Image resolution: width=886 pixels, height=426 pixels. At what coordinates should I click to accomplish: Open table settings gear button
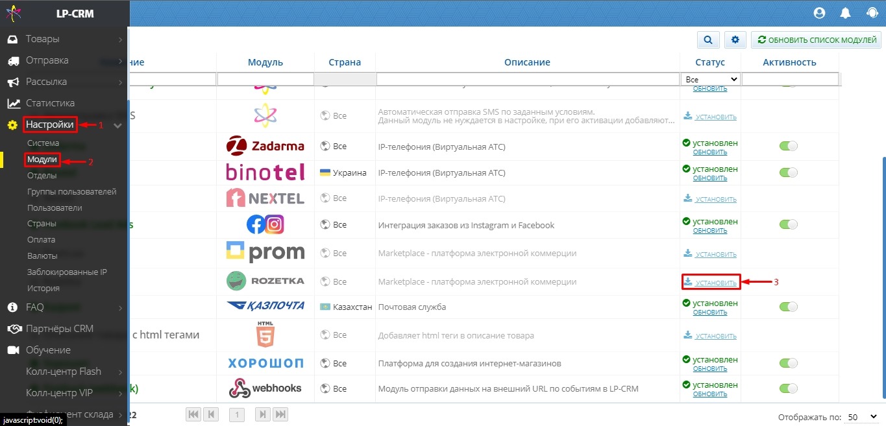coord(735,40)
